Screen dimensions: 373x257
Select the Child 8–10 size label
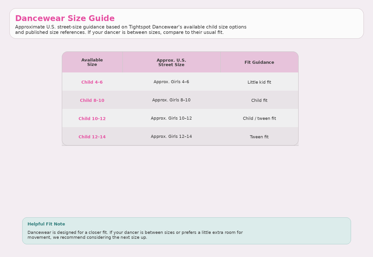(x=92, y=100)
